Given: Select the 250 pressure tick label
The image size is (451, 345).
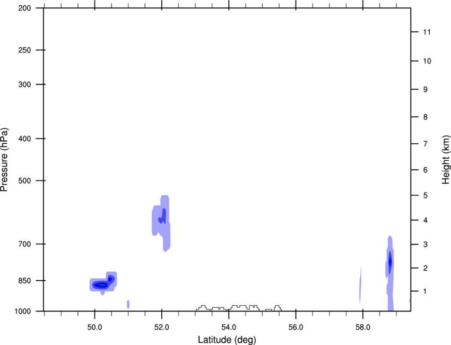Looking at the screenshot, I should point(24,50).
